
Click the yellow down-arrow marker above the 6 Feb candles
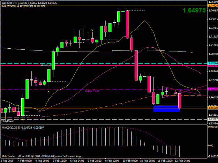point(92,30)
